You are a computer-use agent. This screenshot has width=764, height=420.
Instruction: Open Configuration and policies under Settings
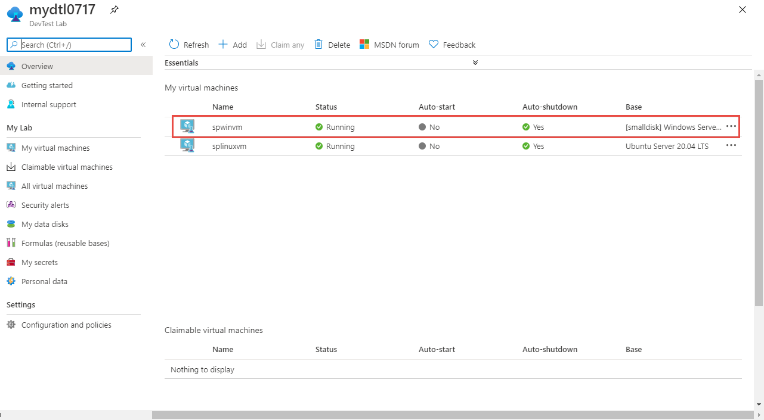(66, 324)
